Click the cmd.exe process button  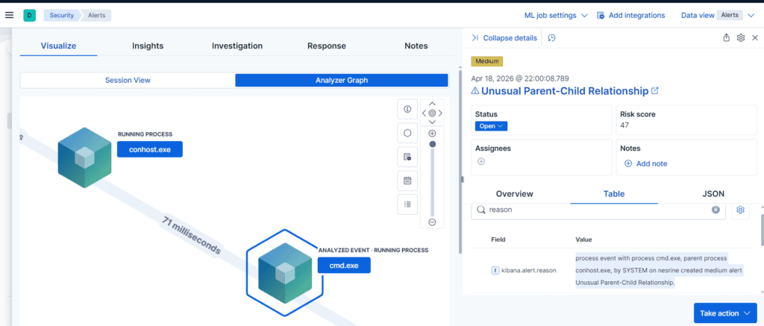point(344,265)
